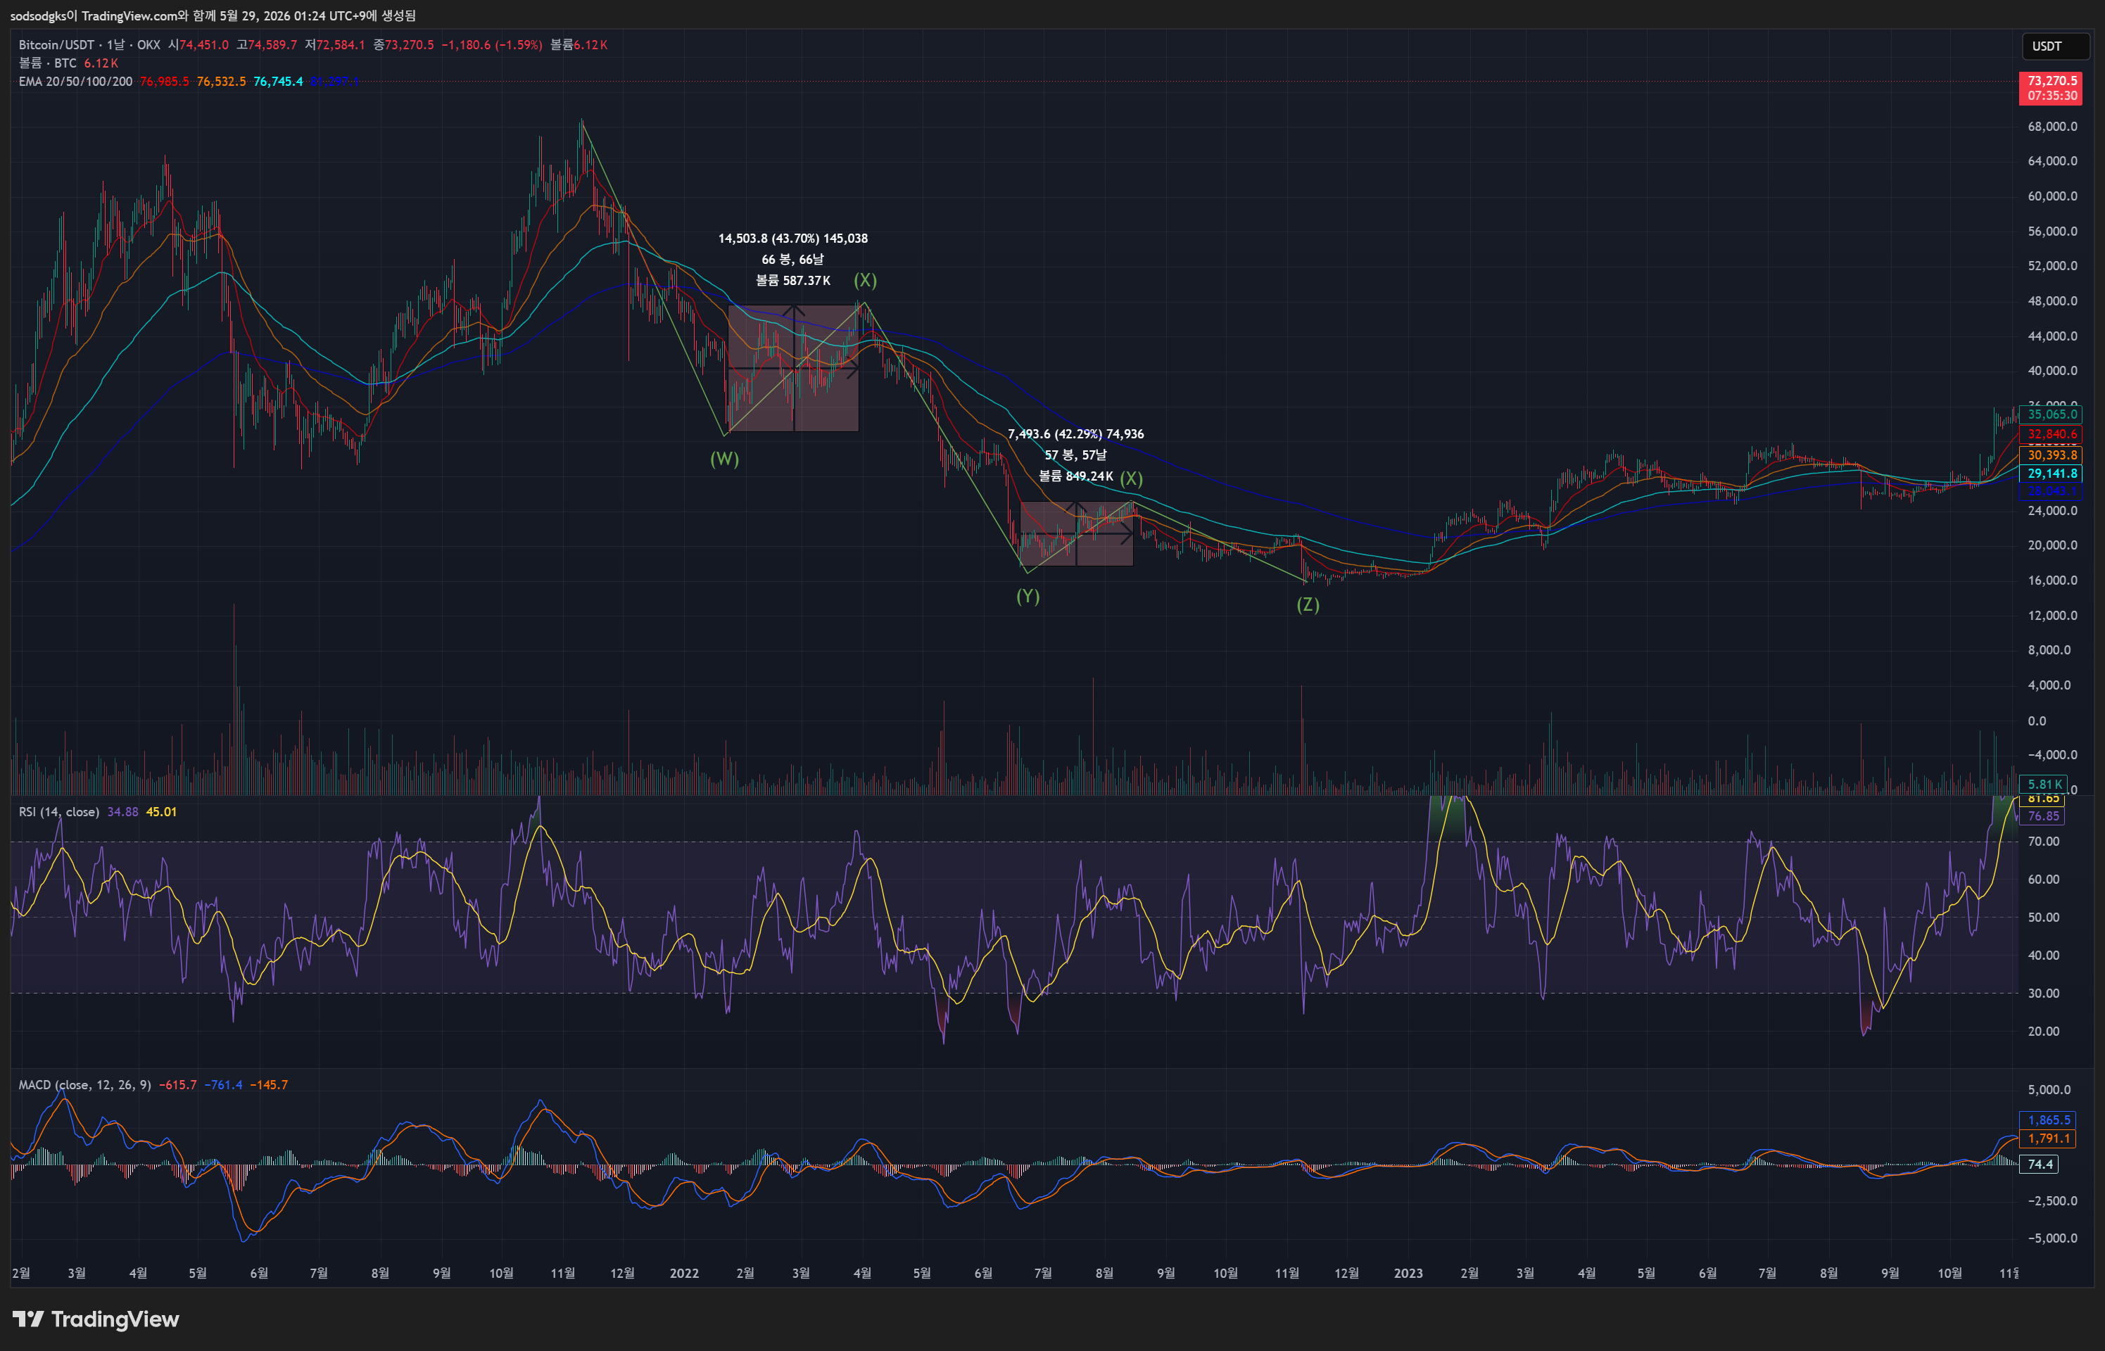This screenshot has width=2105, height=1351.
Task: Click the EMA 50 value 76,532.5 in the legend
Action: tap(221, 82)
